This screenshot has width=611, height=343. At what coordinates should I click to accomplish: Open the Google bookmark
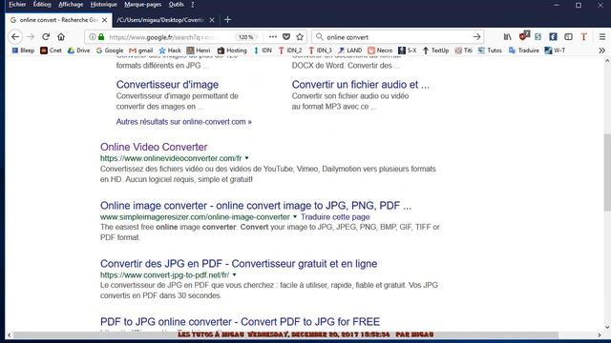110,50
